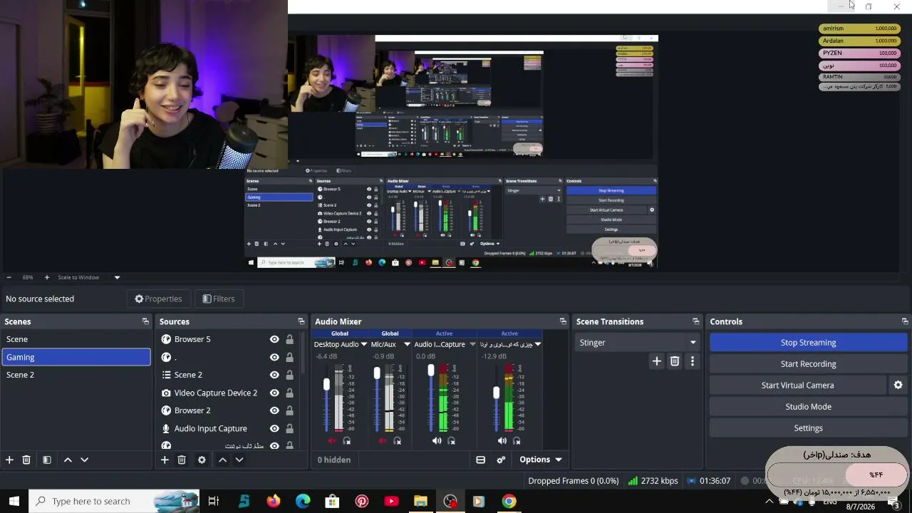Open the Audio Mixer Options dropdown
912x513 pixels.
[541, 460]
